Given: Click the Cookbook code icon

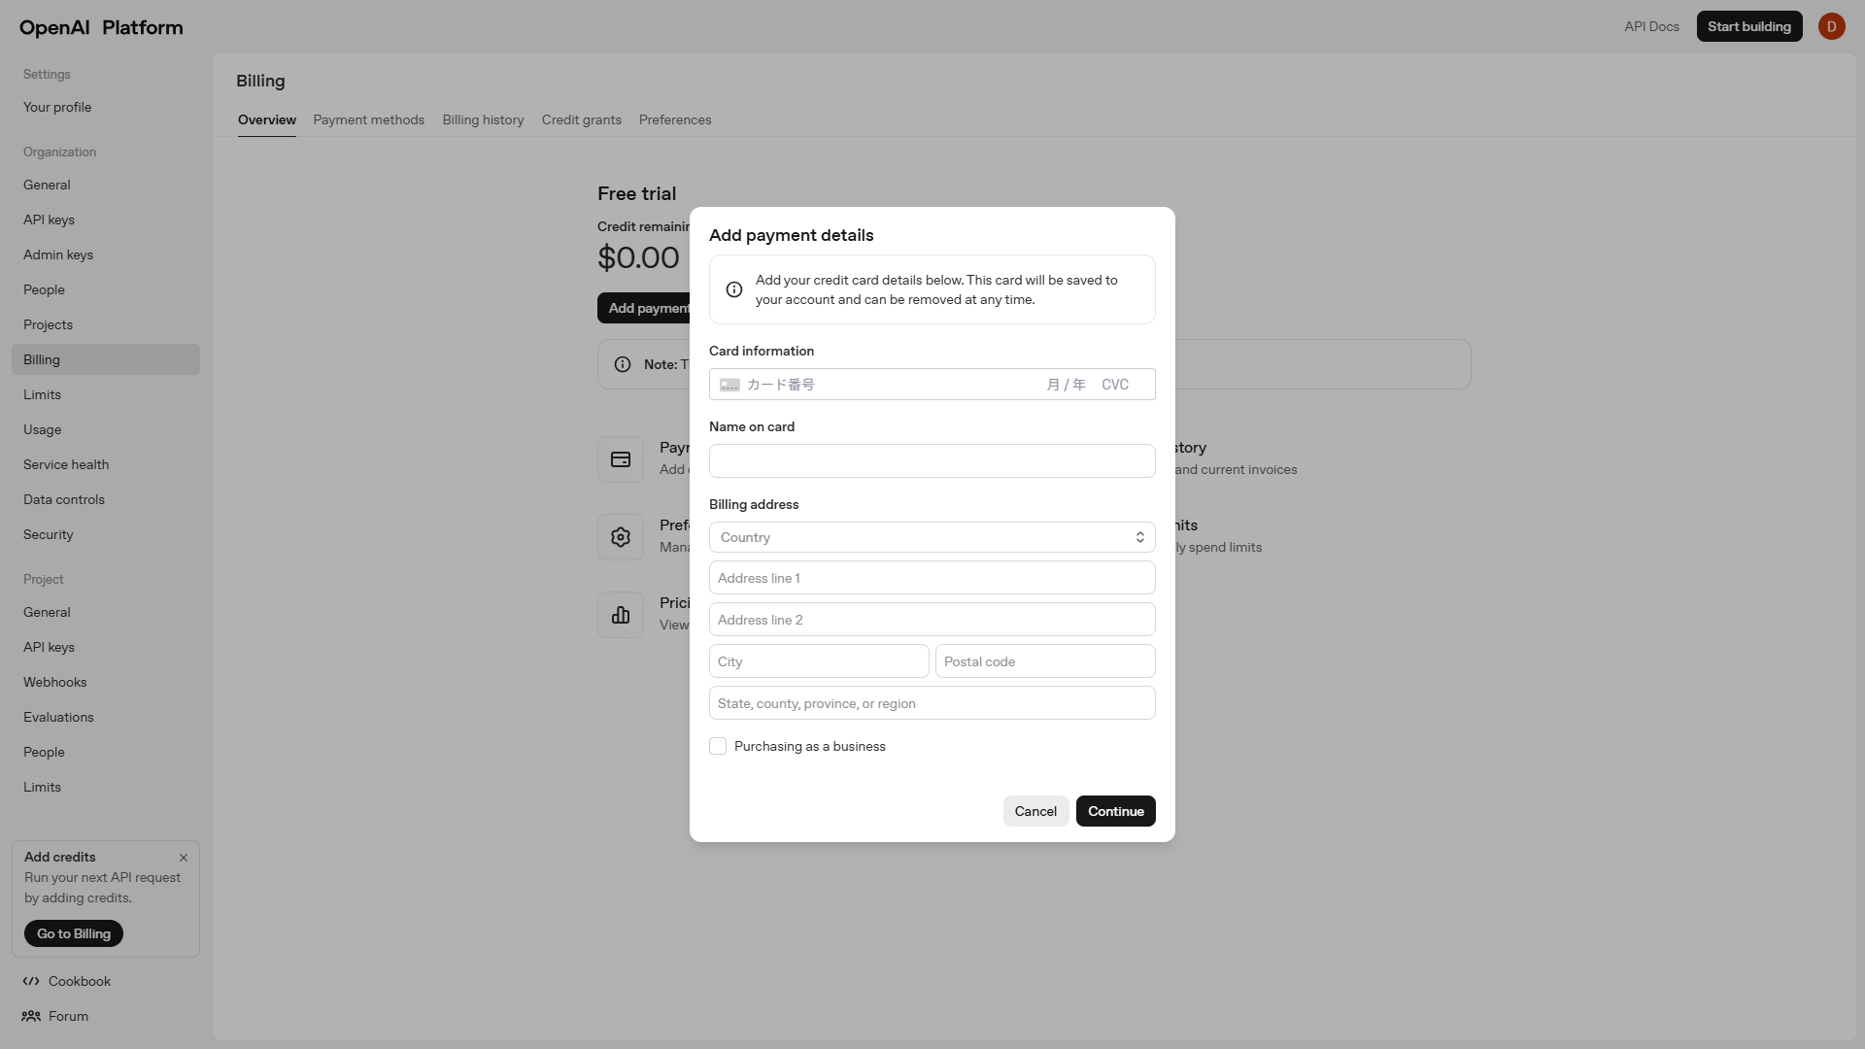Looking at the screenshot, I should [x=31, y=981].
